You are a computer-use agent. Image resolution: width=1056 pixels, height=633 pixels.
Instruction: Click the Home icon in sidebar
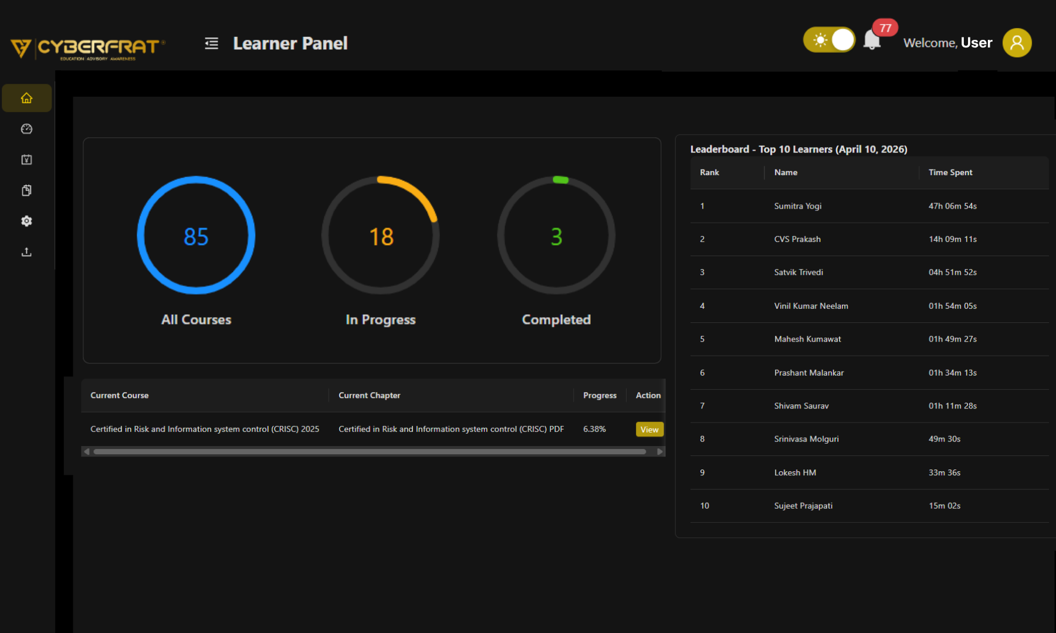26,98
